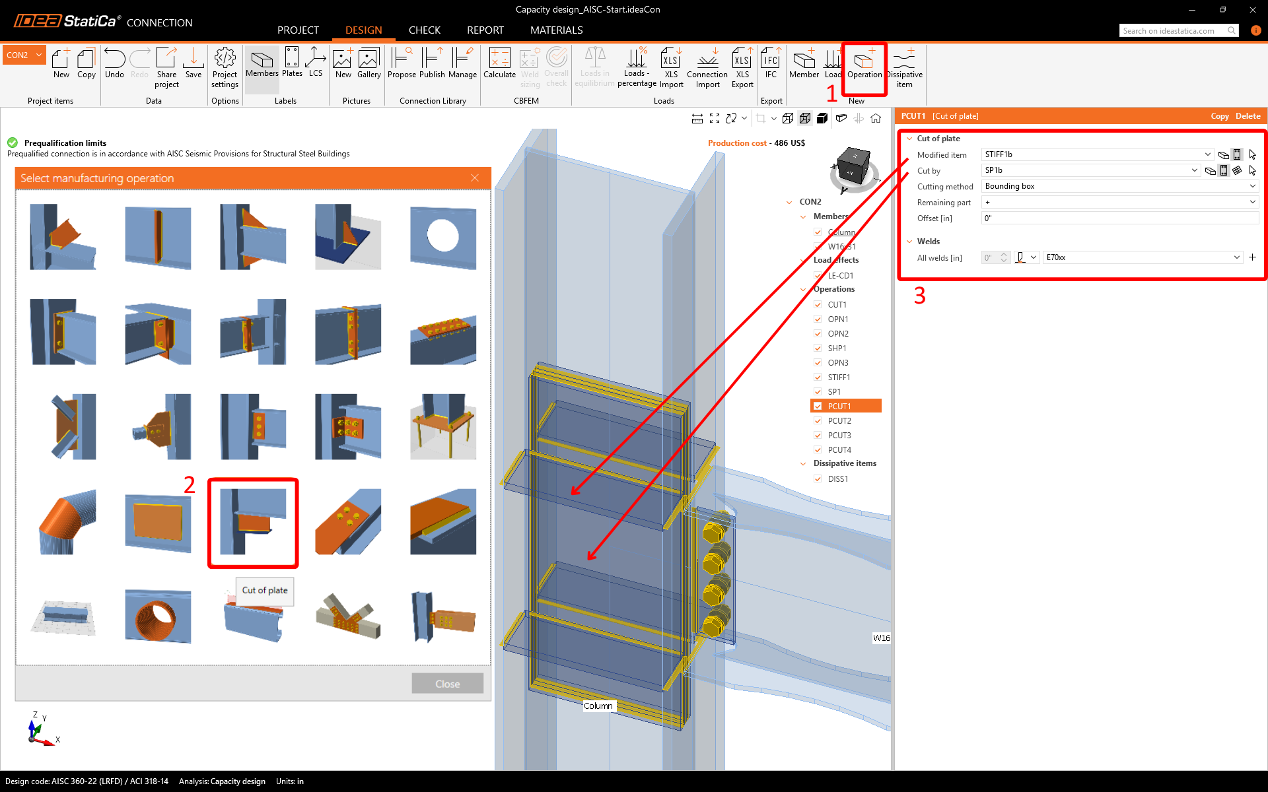Open Loads - percentage

pyautogui.click(x=637, y=67)
